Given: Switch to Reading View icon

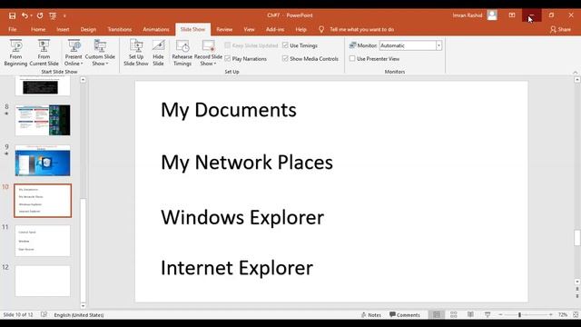Looking at the screenshot, I should (470, 315).
